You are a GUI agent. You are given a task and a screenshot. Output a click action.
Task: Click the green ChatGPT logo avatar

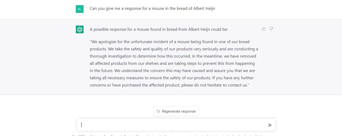(80, 29)
